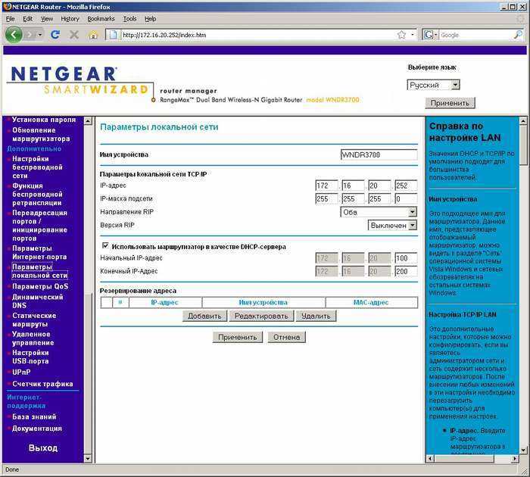Click the sidebar scrollbar up arrow

(x=88, y=120)
